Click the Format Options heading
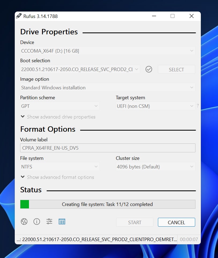 (x=48, y=129)
